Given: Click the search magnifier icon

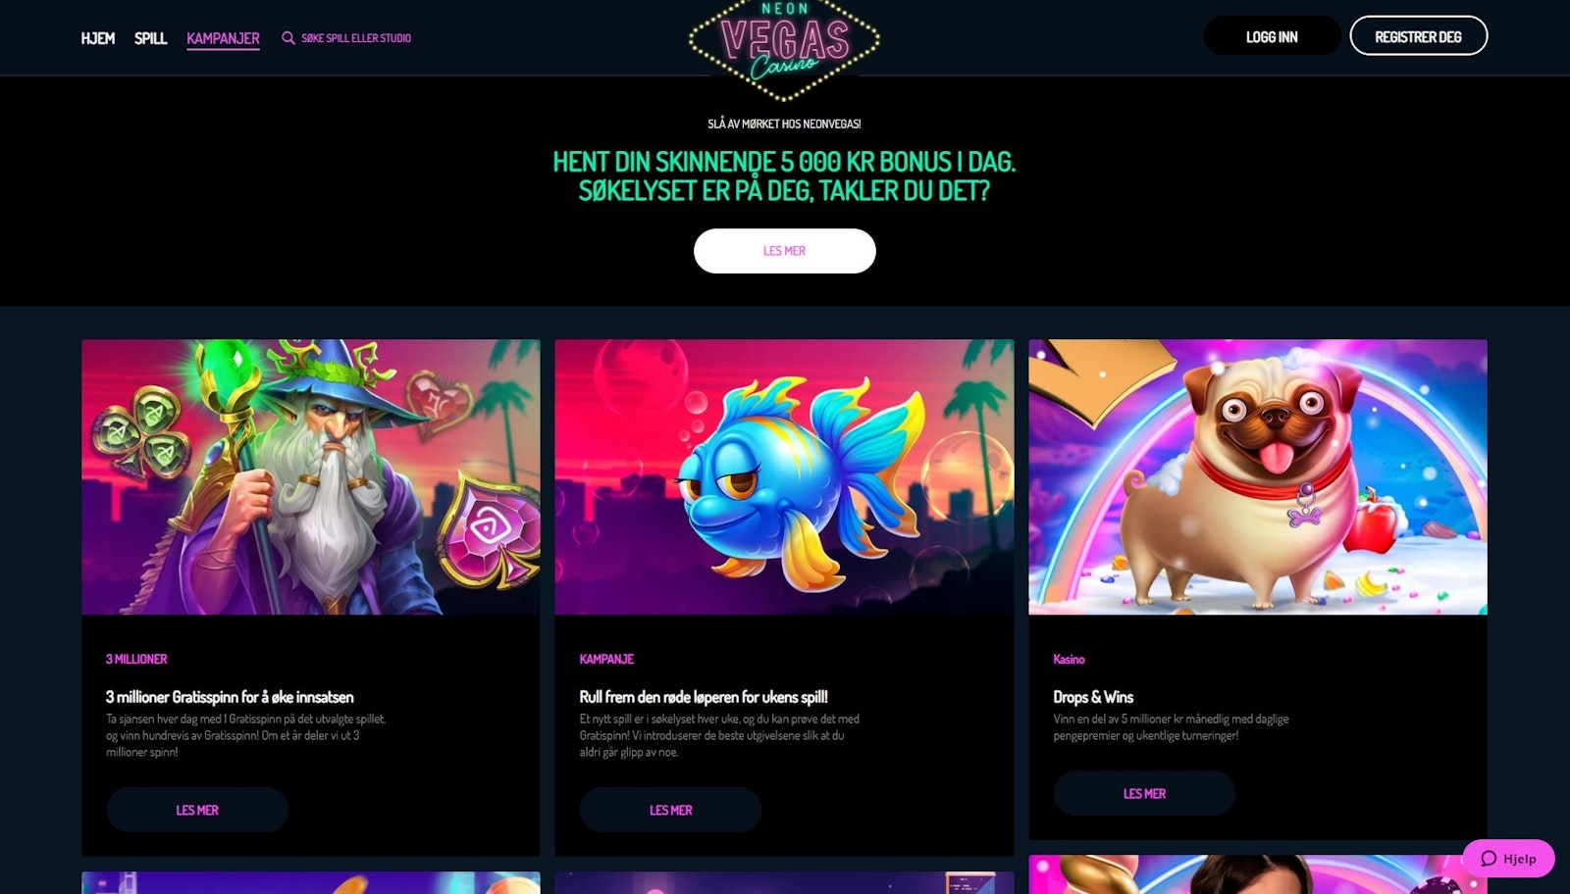Looking at the screenshot, I should point(288,38).
